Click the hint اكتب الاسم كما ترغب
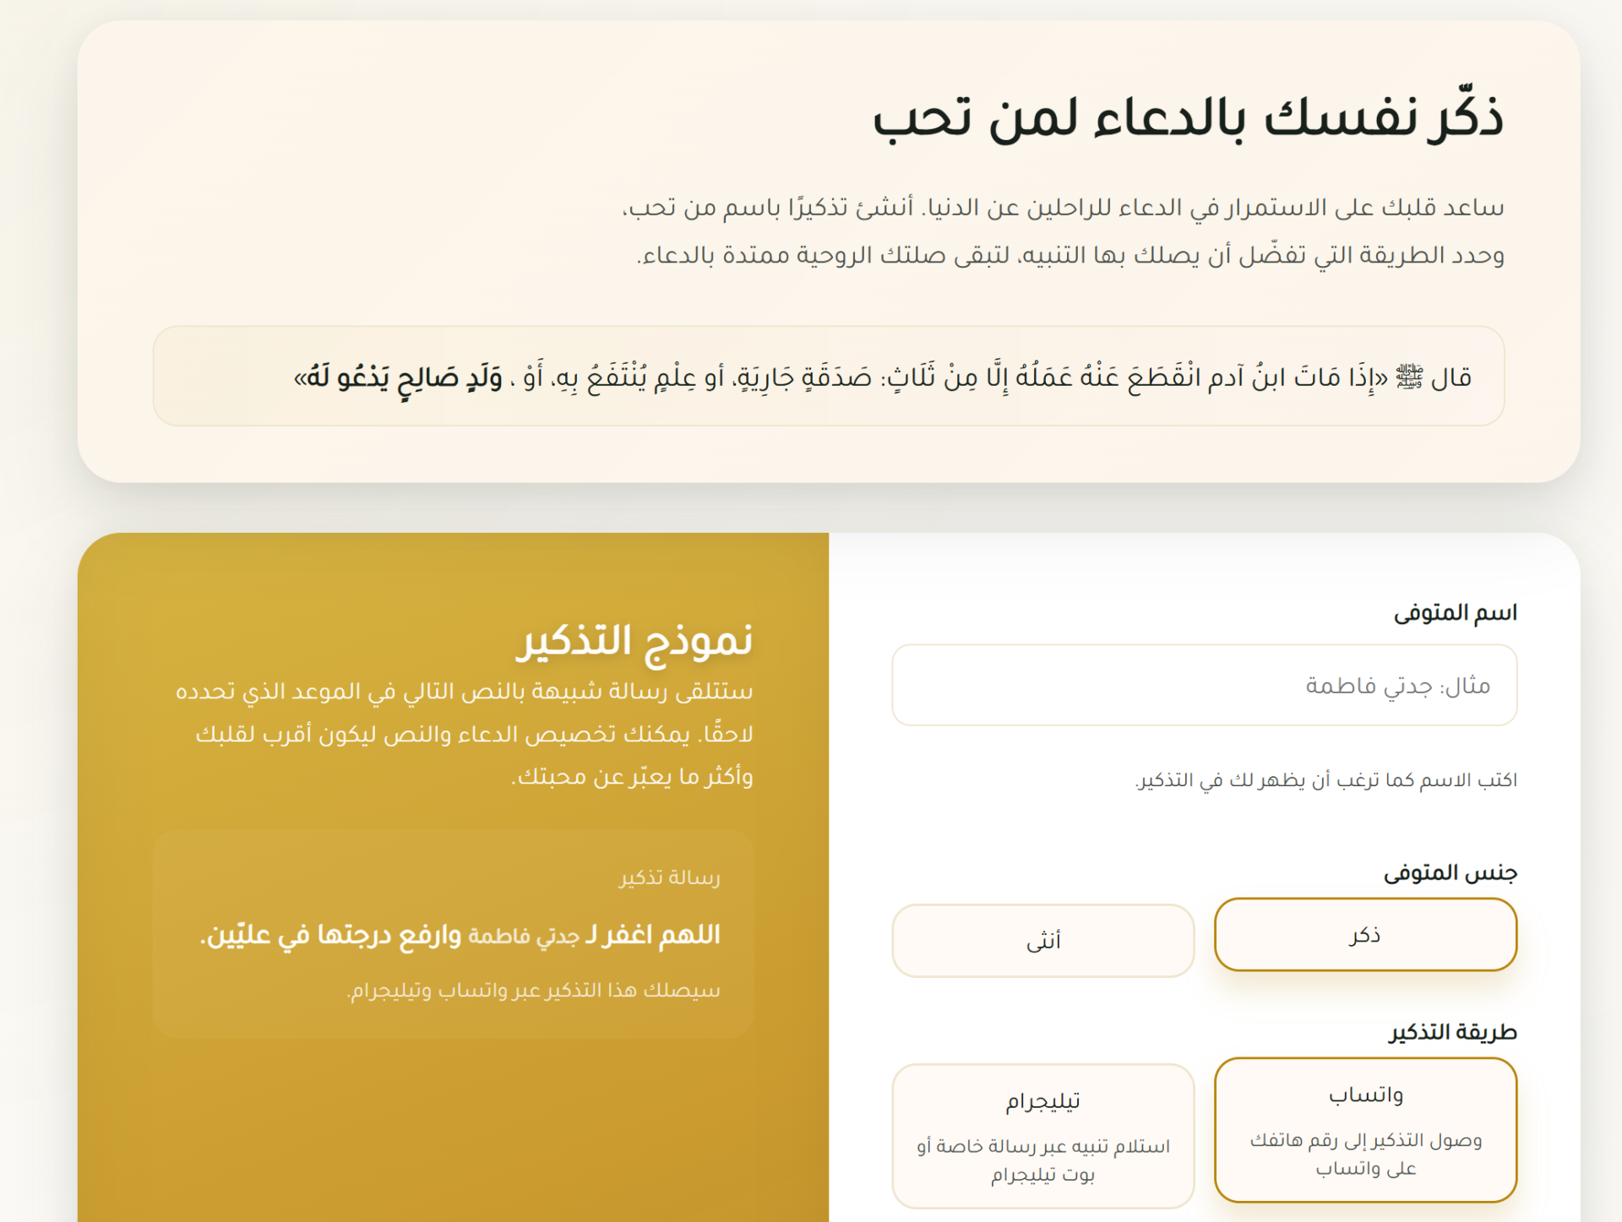 pos(1325,779)
